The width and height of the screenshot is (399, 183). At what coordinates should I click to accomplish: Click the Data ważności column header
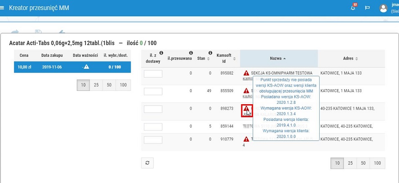click(85, 55)
